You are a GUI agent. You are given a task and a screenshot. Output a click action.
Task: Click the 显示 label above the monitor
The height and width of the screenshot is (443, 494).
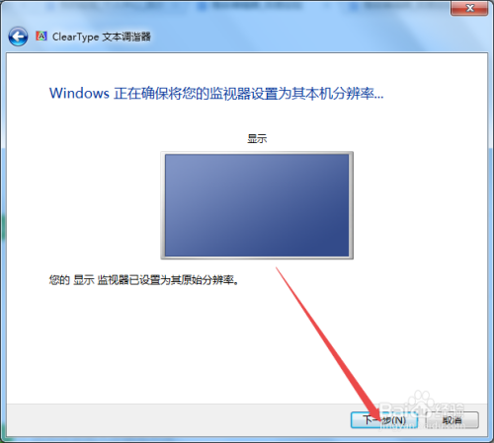(x=257, y=138)
